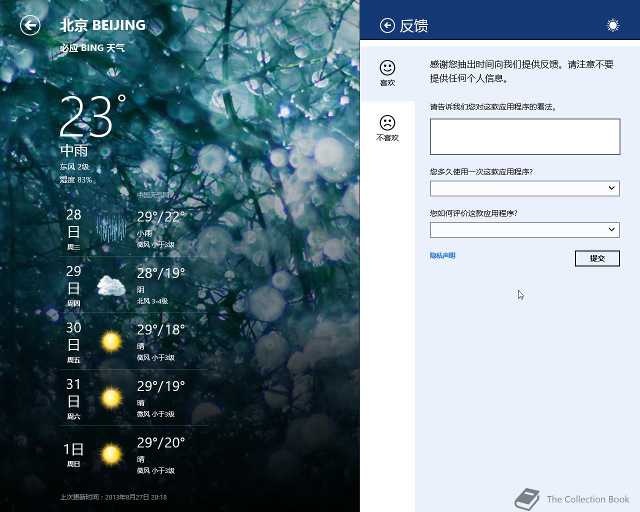Viewport: 640px width, 512px height.
Task: Open the 您如何评价 rating dropdown
Action: 525,229
